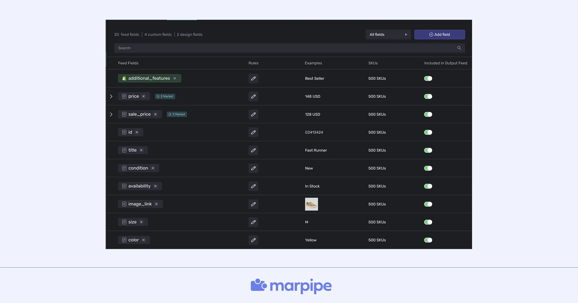
Task: Delete the size field using its X icon
Action: pyautogui.click(x=141, y=222)
